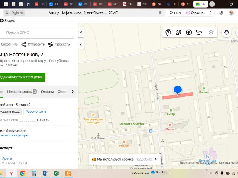Switch to the Недвижимость tab
Screen dimensions: 238x178
click(22, 92)
